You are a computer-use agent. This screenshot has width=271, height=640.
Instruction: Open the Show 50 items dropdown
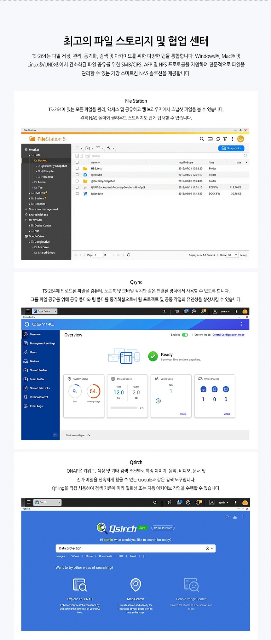tap(233, 255)
